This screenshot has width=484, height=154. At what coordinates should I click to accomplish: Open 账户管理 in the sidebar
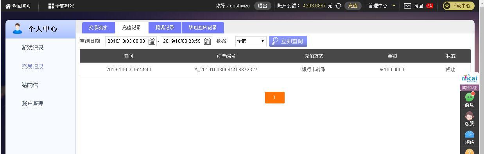click(x=32, y=104)
